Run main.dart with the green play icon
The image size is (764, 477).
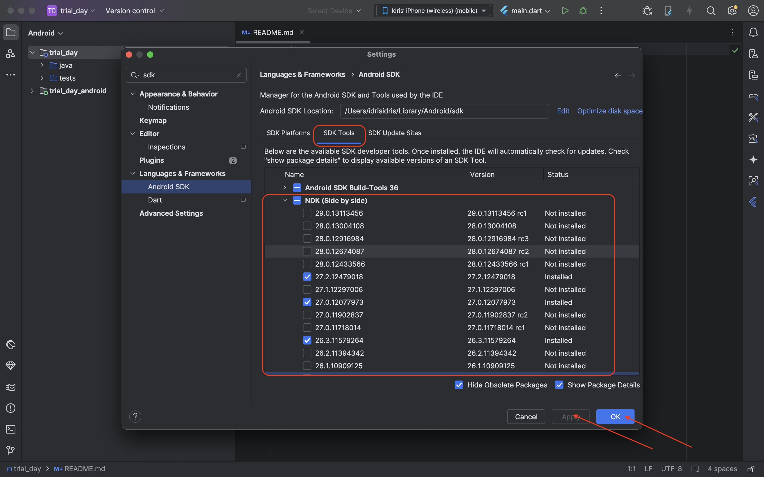pos(565,11)
